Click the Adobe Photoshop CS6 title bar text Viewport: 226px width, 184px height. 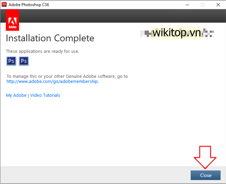pos(29,5)
